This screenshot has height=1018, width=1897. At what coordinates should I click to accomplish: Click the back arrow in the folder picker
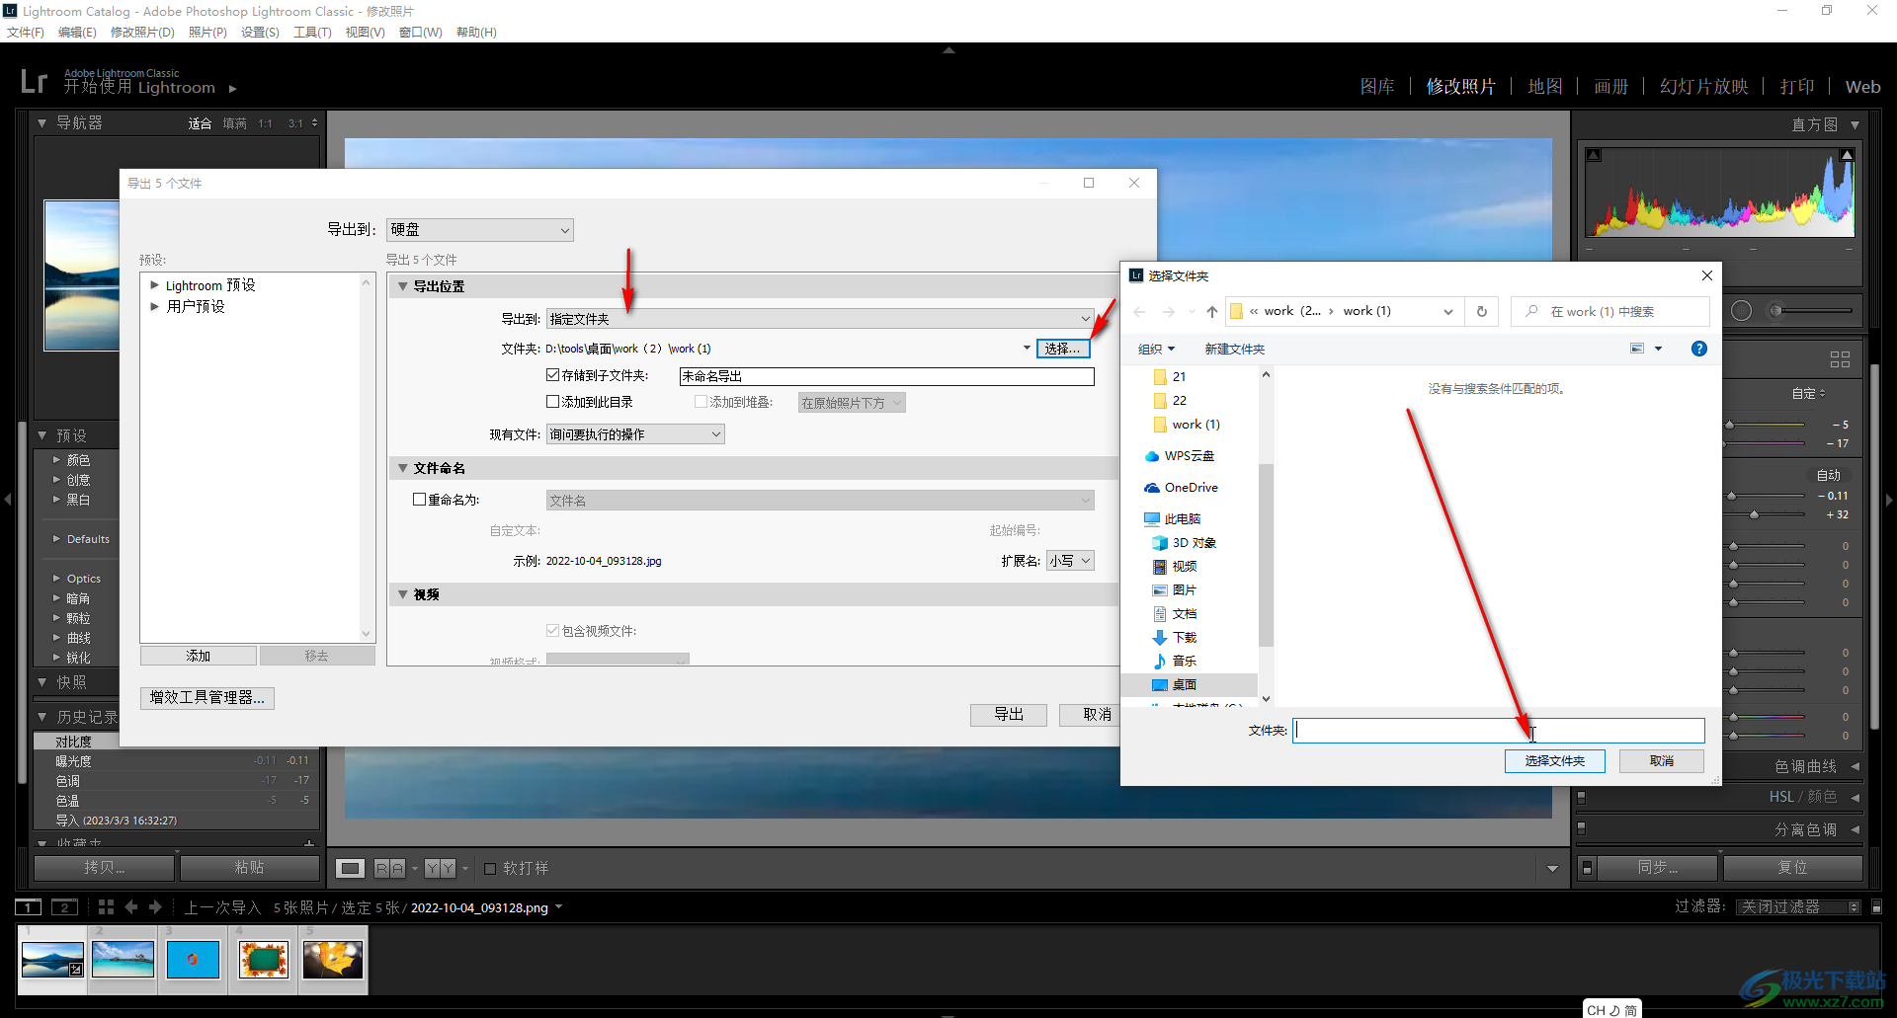(1139, 312)
